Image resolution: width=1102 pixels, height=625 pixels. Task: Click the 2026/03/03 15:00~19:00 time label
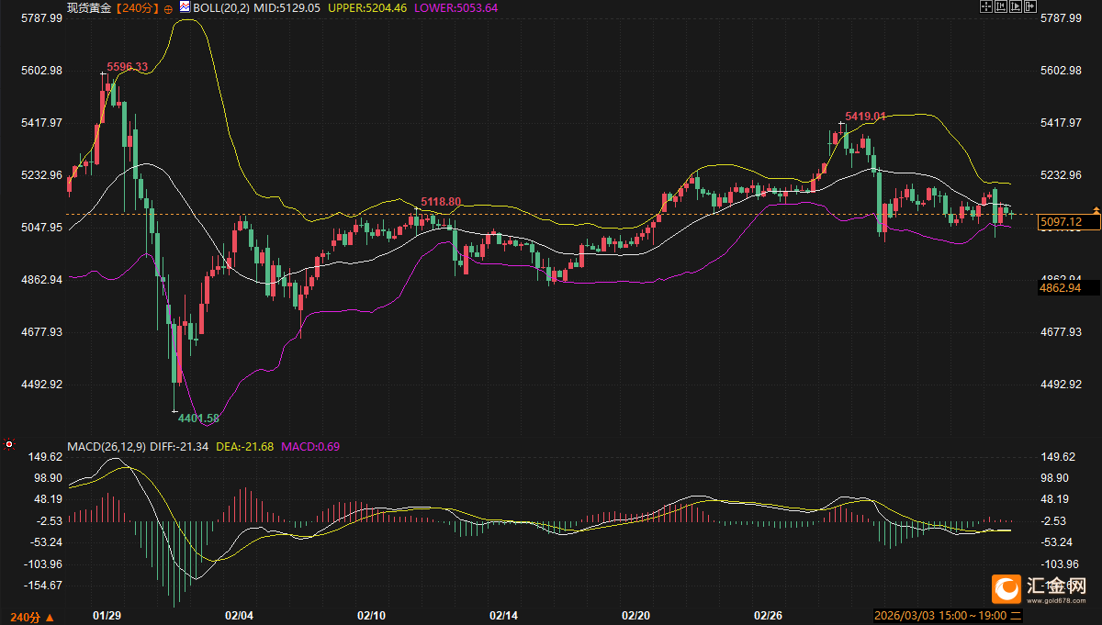941,615
